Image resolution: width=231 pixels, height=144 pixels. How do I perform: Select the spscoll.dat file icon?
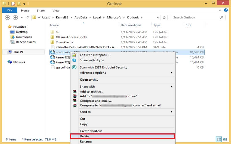pos(53,67)
